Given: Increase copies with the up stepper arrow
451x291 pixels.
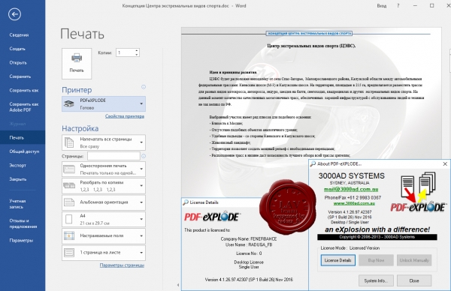Looking at the screenshot, I should (x=137, y=50).
